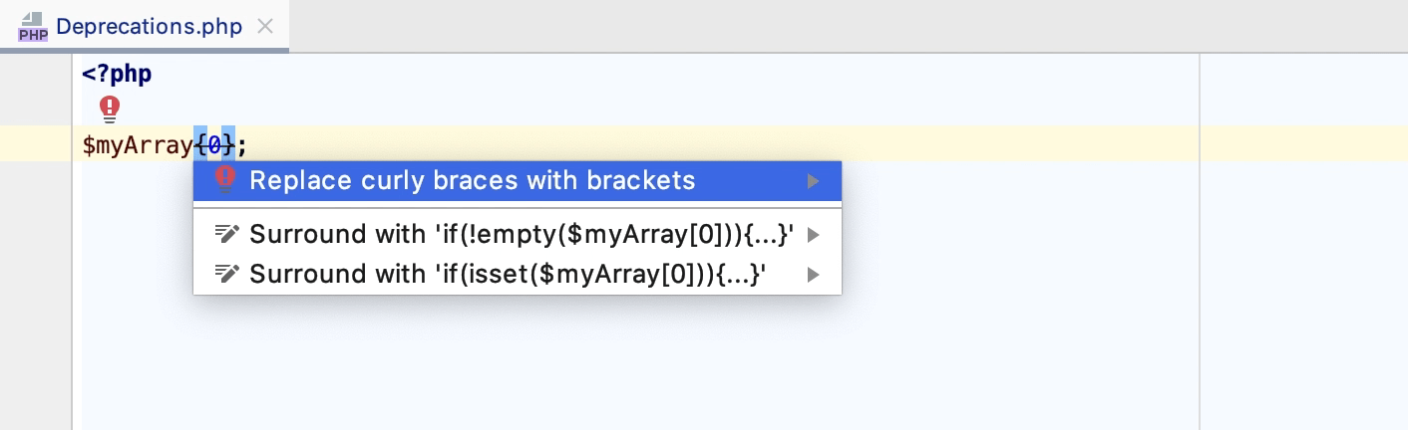The width and height of the screenshot is (1408, 430).
Task: Click the PHP file icon in the Deprecations.php tab
Action: pyautogui.click(x=33, y=27)
